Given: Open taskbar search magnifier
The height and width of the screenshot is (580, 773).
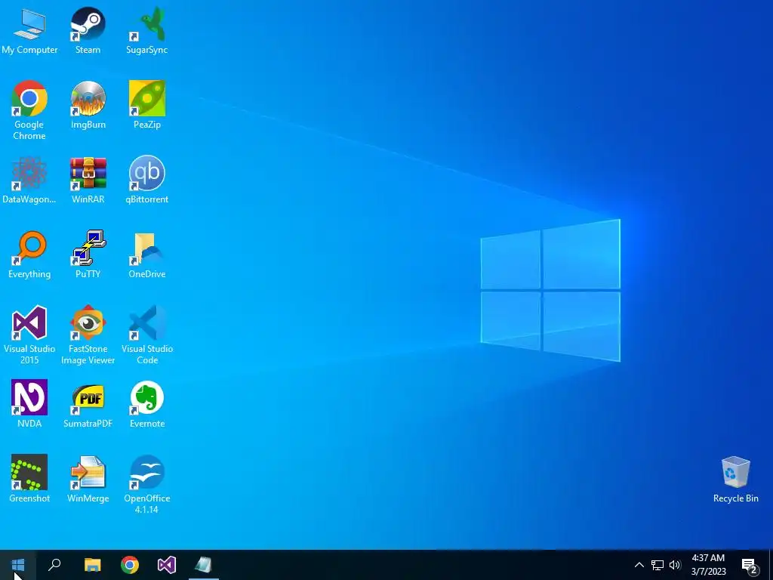Looking at the screenshot, I should coord(54,565).
